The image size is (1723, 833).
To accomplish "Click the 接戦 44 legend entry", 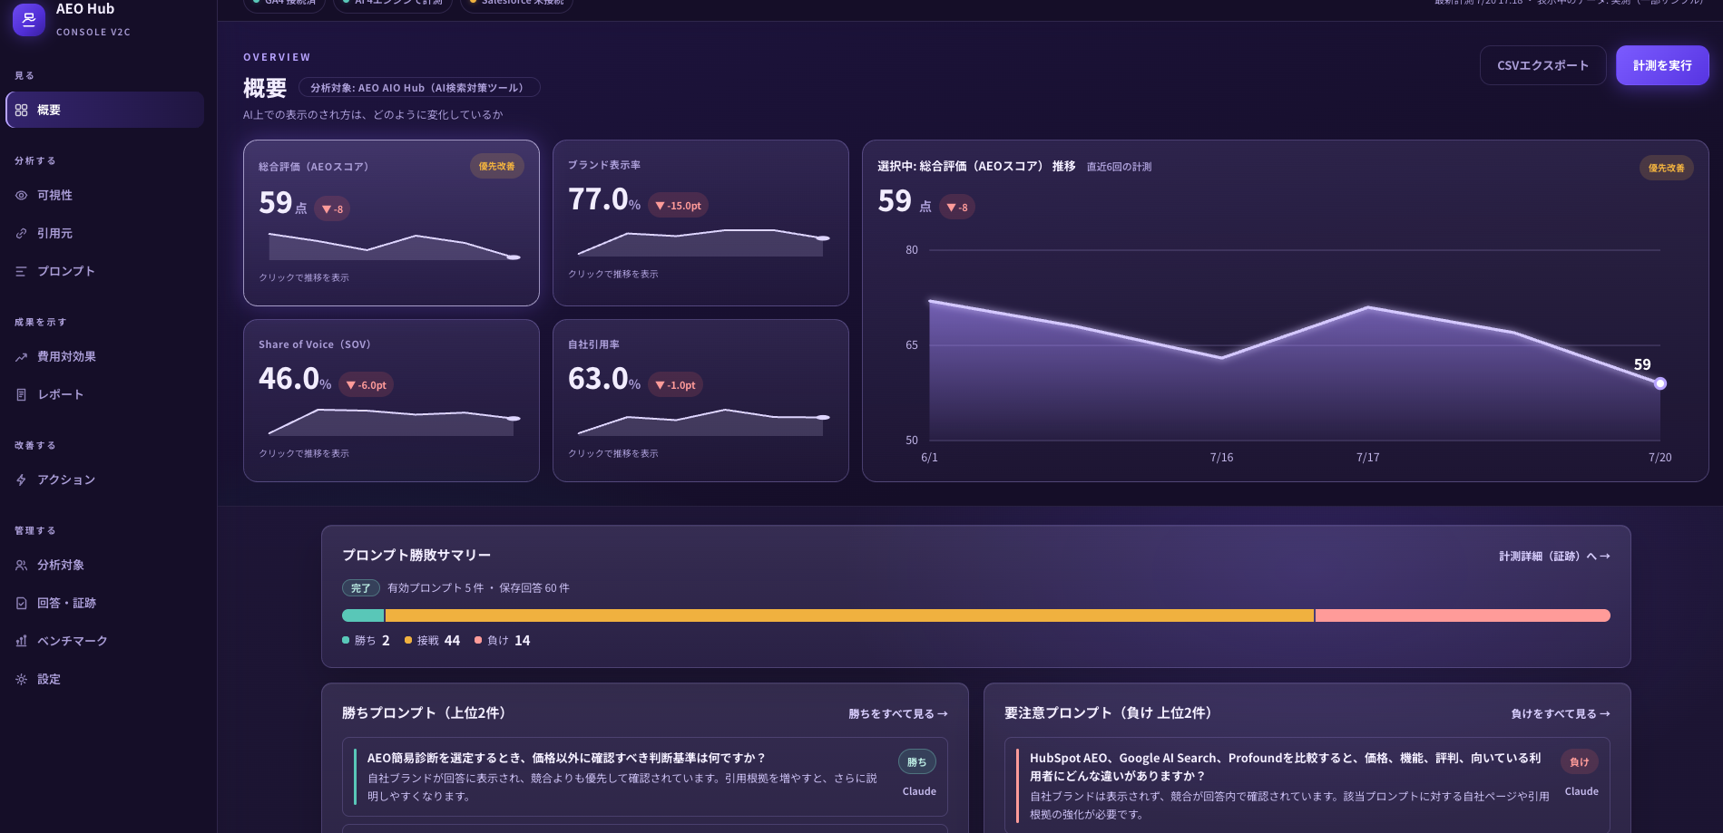I will point(432,641).
